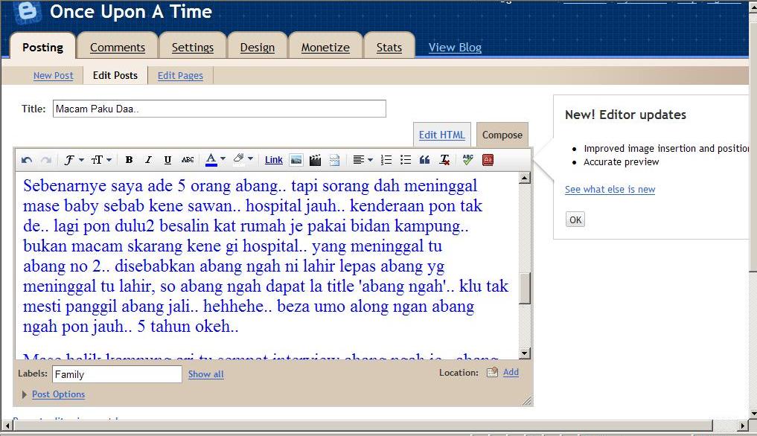Remove formatting from the selection
The height and width of the screenshot is (436, 757).
(444, 160)
